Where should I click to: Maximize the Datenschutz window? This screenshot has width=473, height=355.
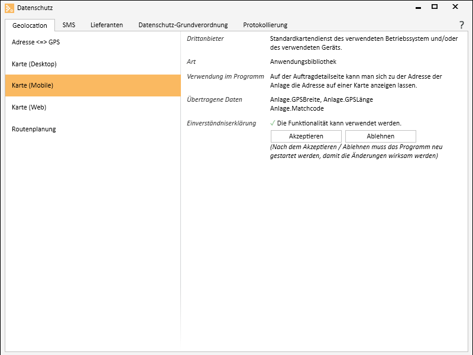click(x=435, y=7)
